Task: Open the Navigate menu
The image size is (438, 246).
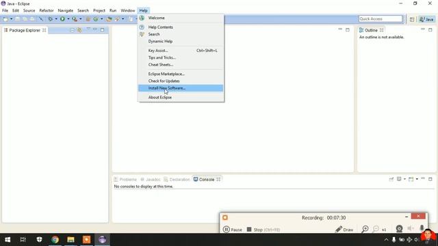Action: pyautogui.click(x=66, y=10)
